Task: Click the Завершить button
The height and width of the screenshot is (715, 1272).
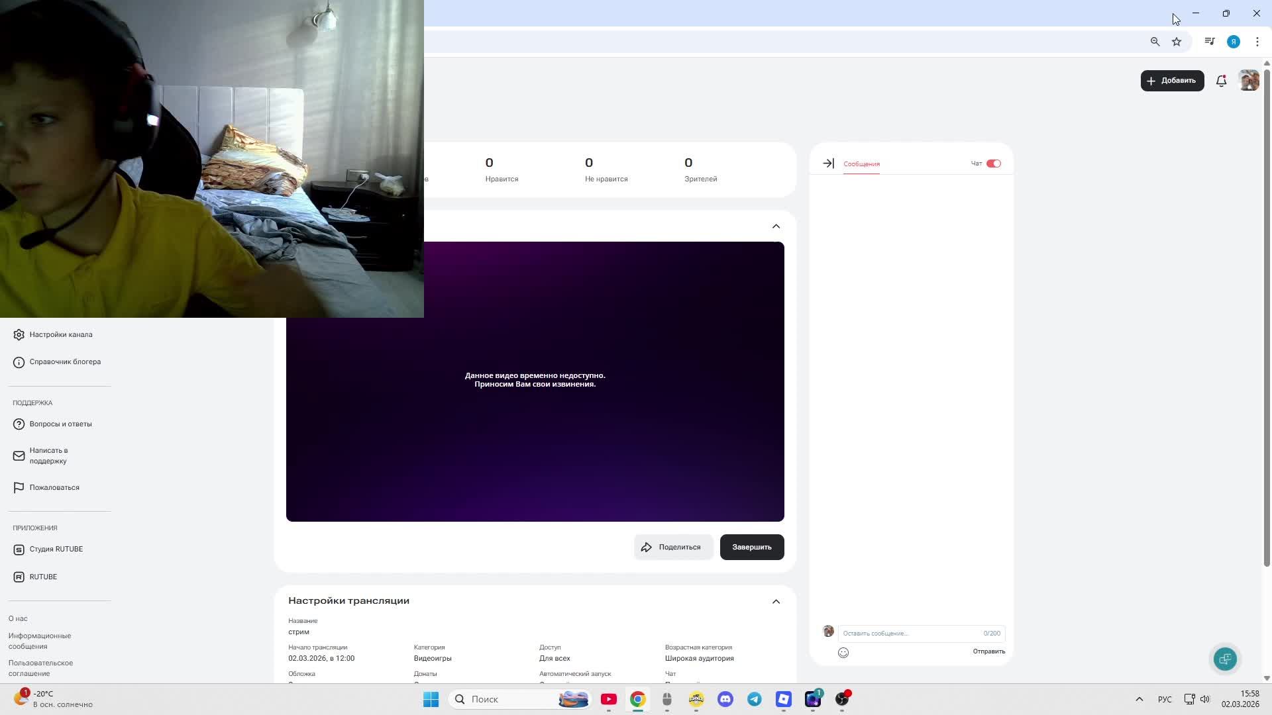Action: click(751, 547)
